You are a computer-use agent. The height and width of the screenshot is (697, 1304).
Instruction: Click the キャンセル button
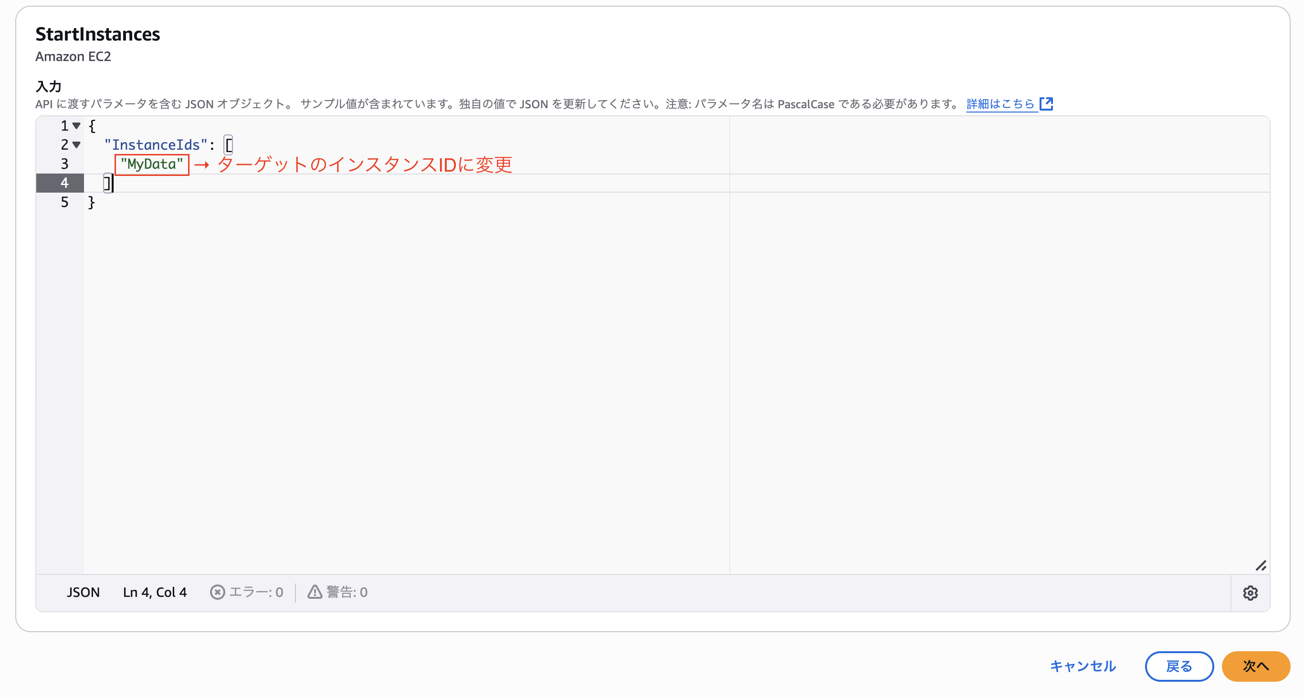pyautogui.click(x=1082, y=666)
